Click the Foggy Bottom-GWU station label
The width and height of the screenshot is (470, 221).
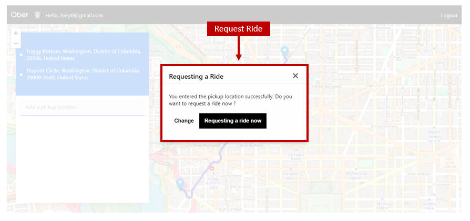214,183
